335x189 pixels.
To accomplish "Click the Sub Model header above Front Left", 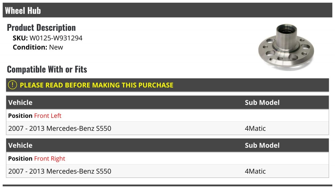I will pos(262,102).
